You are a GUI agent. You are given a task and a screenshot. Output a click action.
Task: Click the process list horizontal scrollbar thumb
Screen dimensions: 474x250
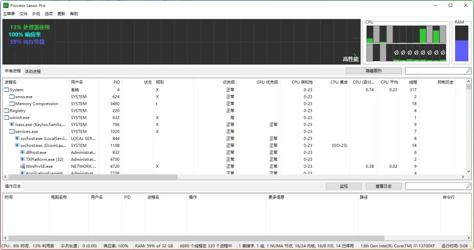pos(93,177)
